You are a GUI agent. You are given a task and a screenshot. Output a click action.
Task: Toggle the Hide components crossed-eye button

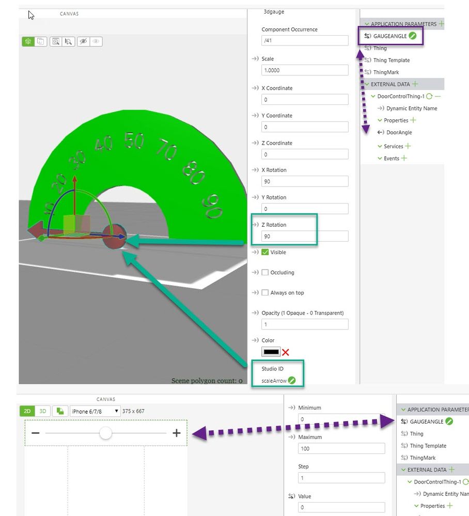pyautogui.click(x=83, y=41)
